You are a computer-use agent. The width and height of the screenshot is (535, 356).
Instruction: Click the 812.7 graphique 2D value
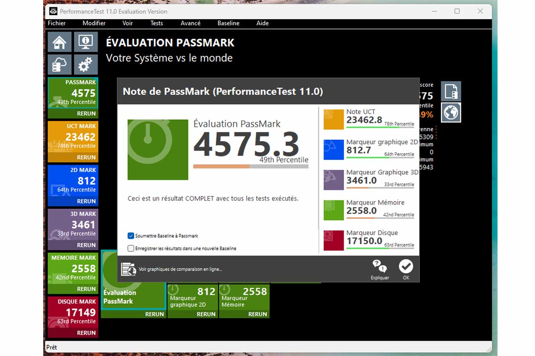(359, 150)
